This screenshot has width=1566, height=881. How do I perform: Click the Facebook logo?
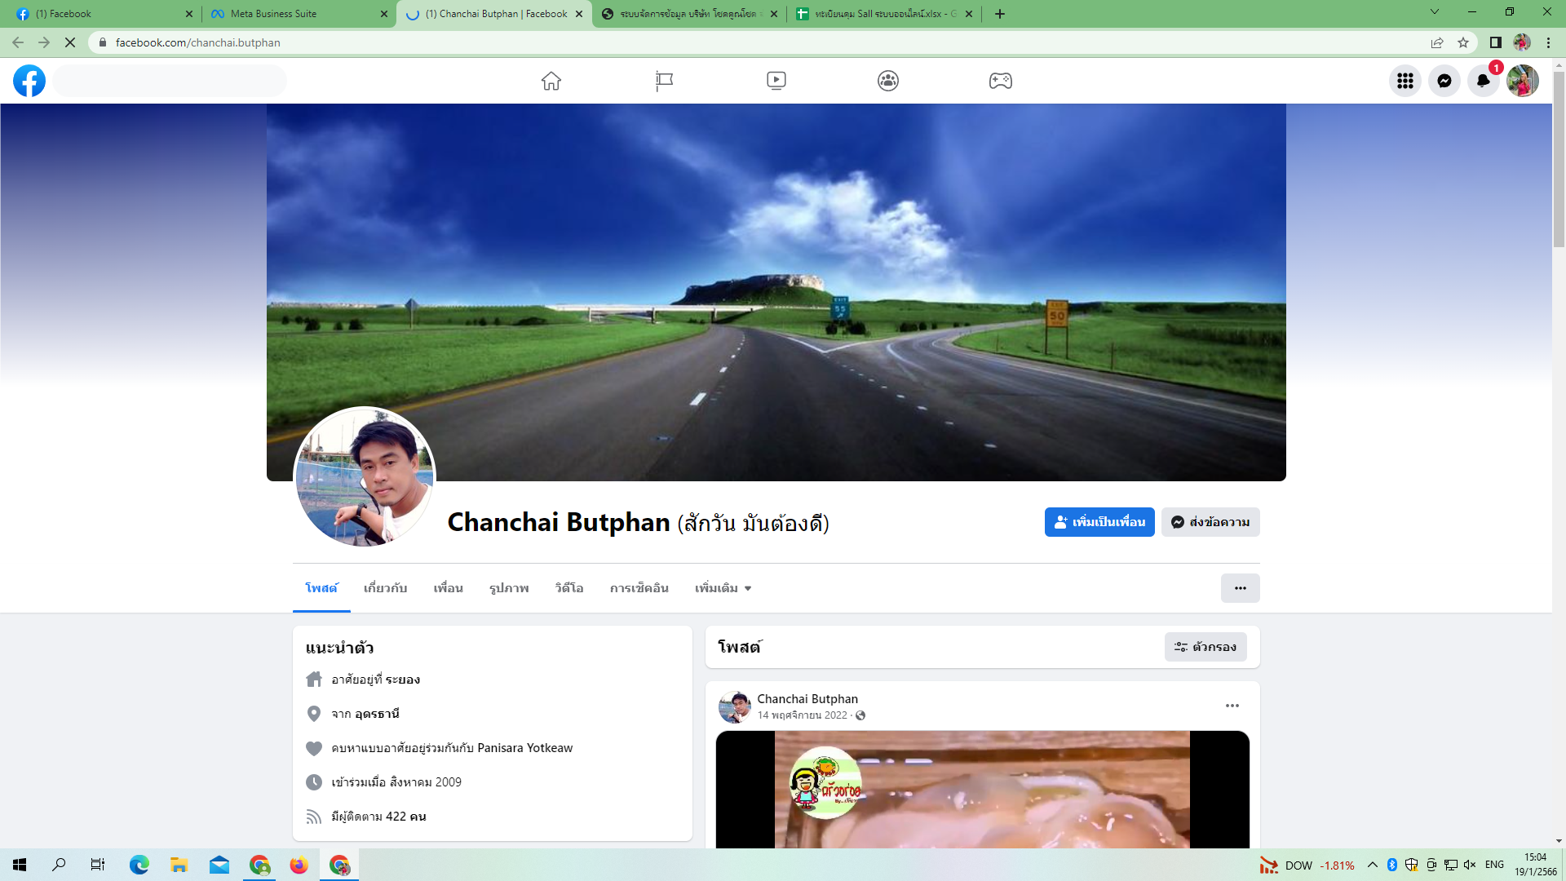pyautogui.click(x=29, y=81)
